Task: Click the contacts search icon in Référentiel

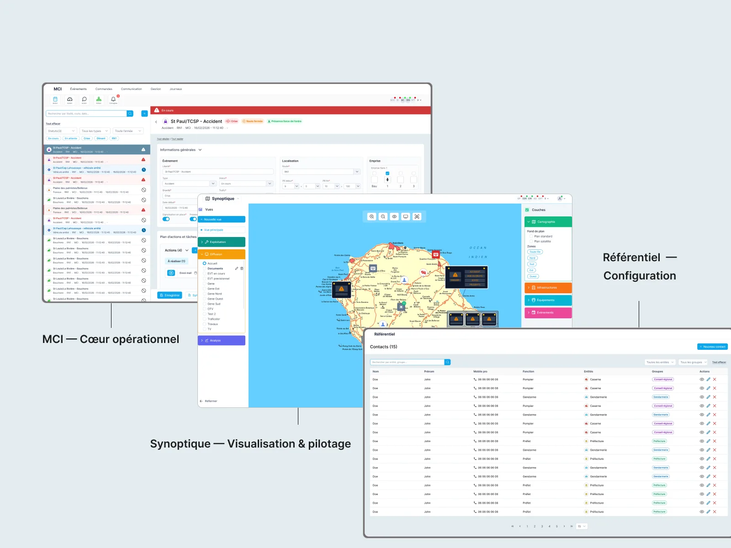Action: point(448,362)
